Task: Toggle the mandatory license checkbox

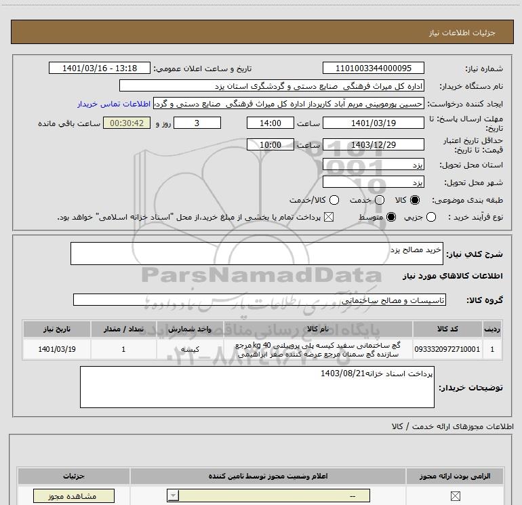Action: point(455,496)
